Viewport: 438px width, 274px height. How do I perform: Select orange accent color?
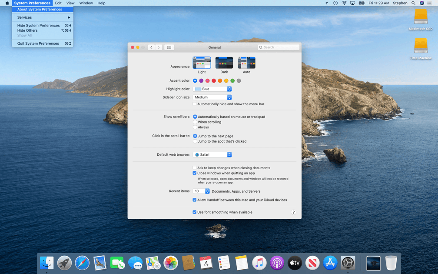coord(220,81)
